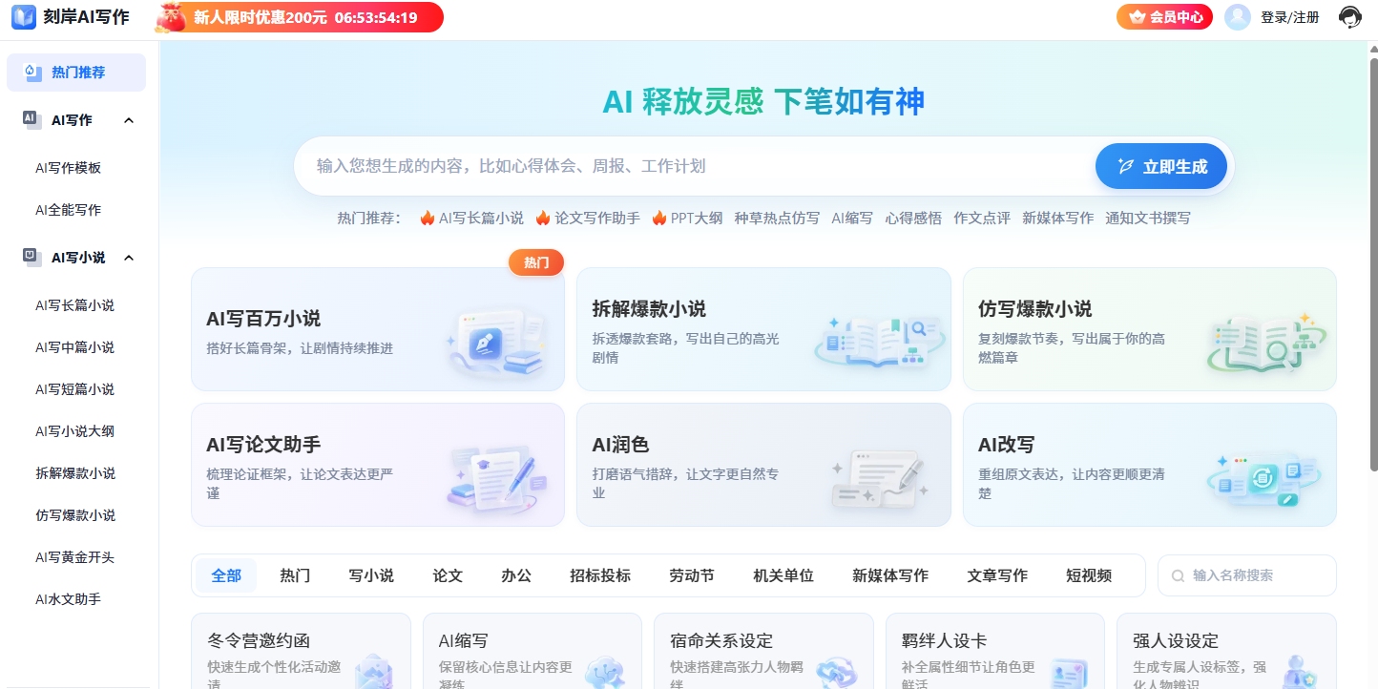Open the 论文写作助手 hot recommendation link
1378x689 pixels.
[597, 218]
